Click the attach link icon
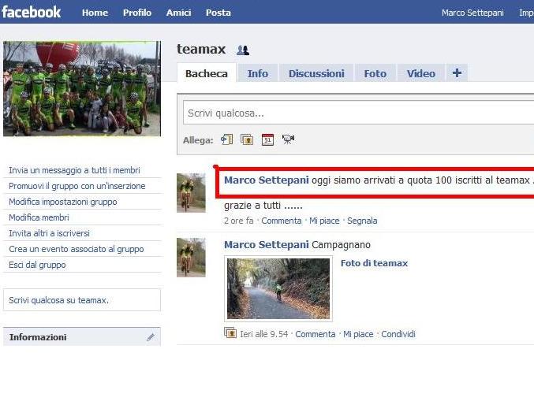 227,139
